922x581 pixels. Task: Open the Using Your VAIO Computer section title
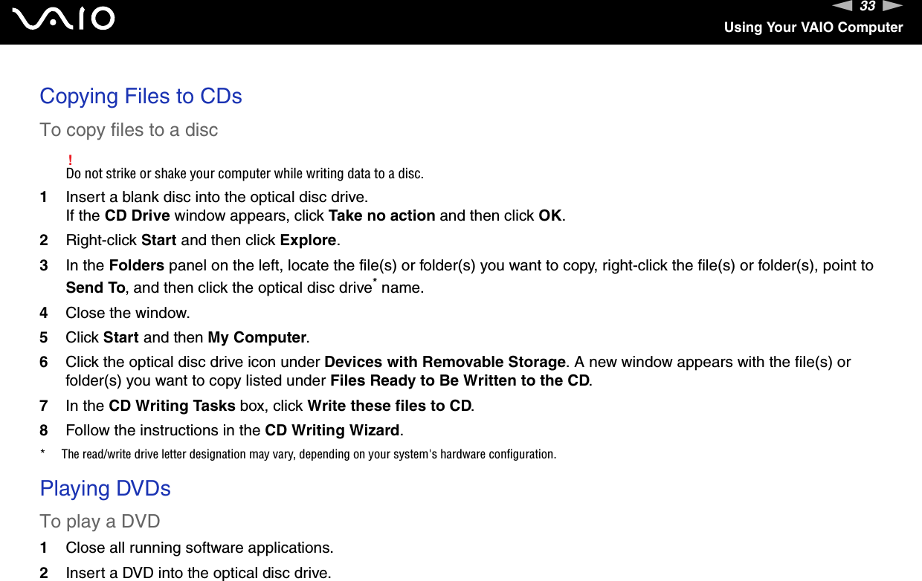click(813, 27)
